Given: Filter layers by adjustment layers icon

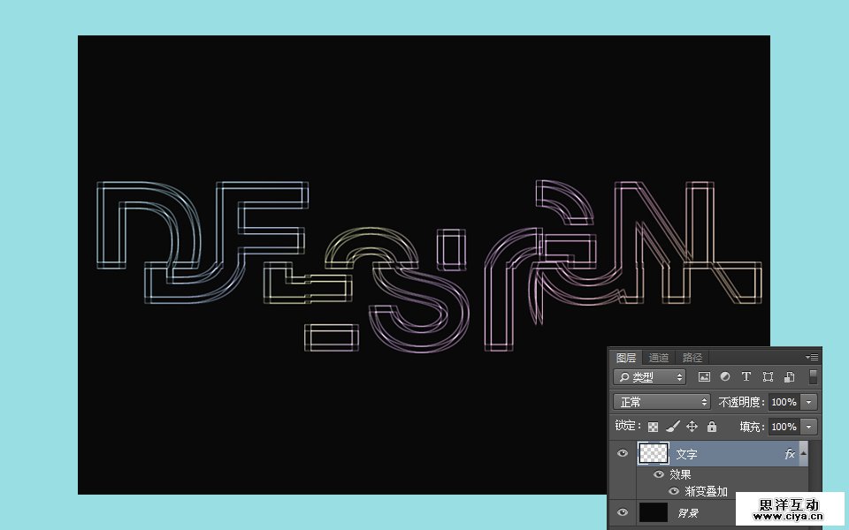Looking at the screenshot, I should 725,377.
